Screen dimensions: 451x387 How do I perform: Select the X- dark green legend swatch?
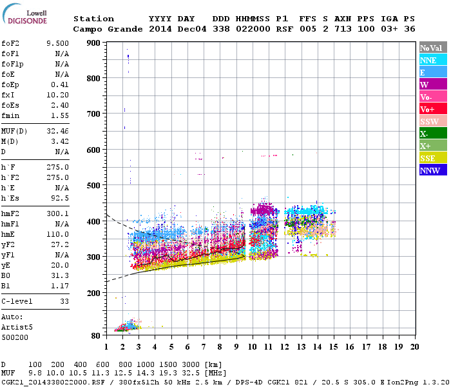tap(433, 134)
